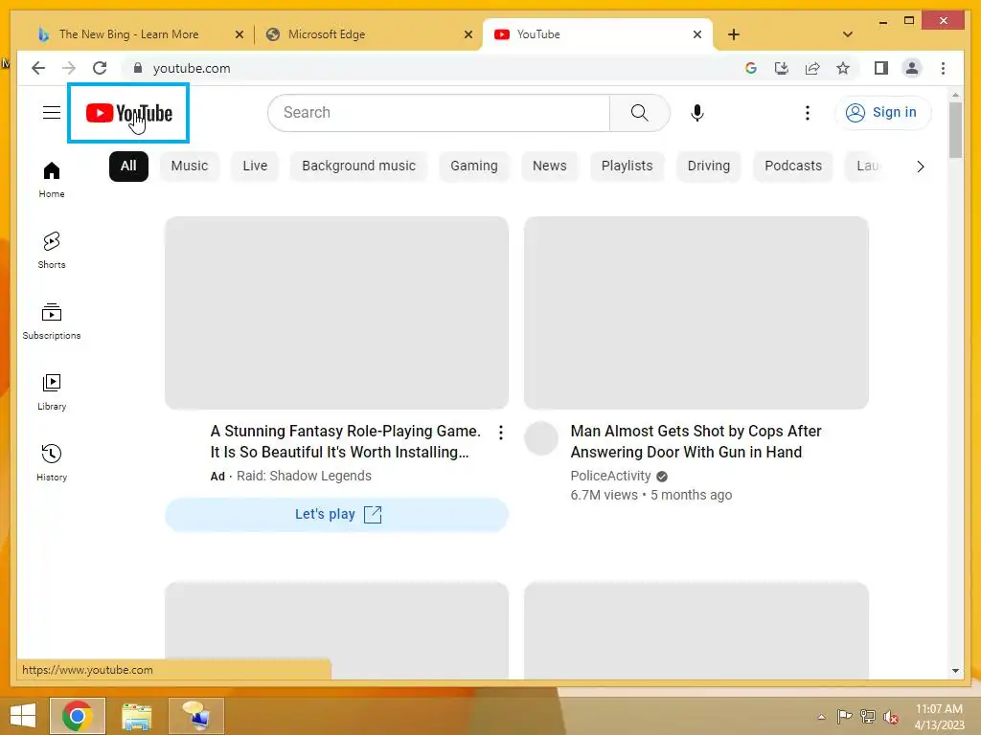Close the YouTube tab

(697, 34)
